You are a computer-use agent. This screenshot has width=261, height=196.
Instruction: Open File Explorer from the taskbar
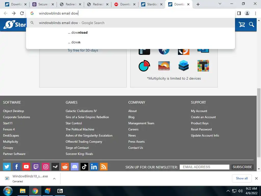23,191
